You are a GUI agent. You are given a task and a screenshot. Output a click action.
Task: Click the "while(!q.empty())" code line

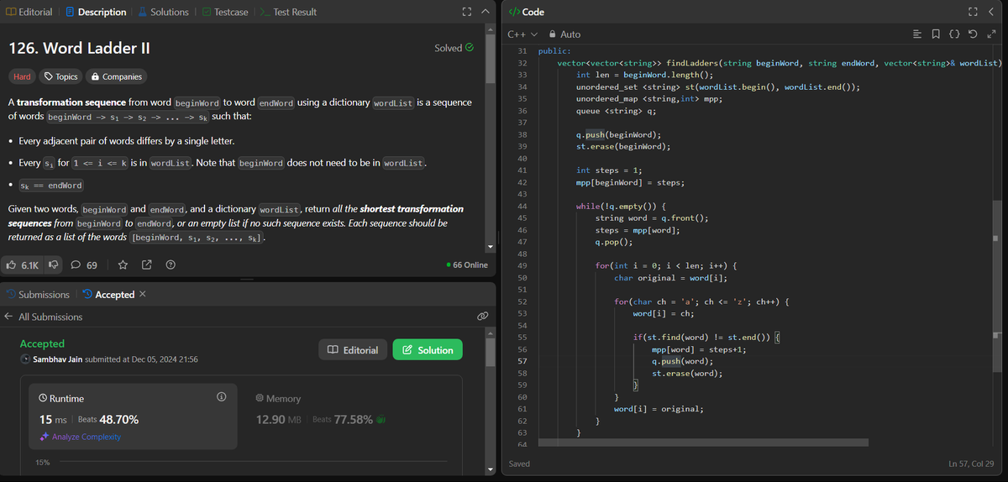click(x=622, y=206)
